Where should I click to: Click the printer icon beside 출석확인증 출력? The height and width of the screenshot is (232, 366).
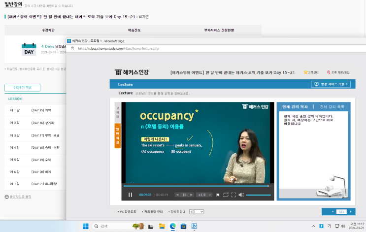[x=6, y=197]
